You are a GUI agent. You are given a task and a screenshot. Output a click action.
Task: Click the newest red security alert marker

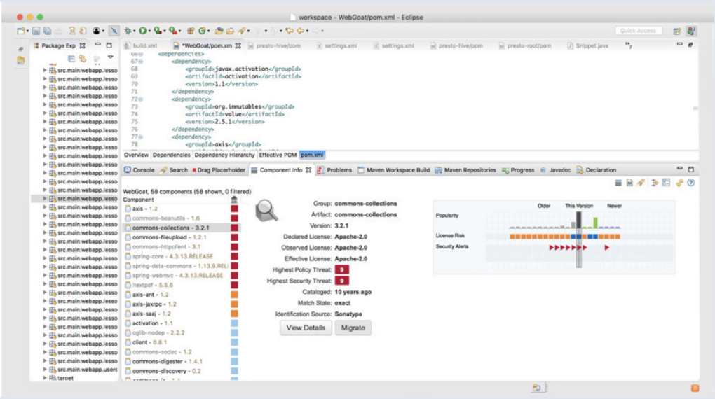(x=607, y=248)
